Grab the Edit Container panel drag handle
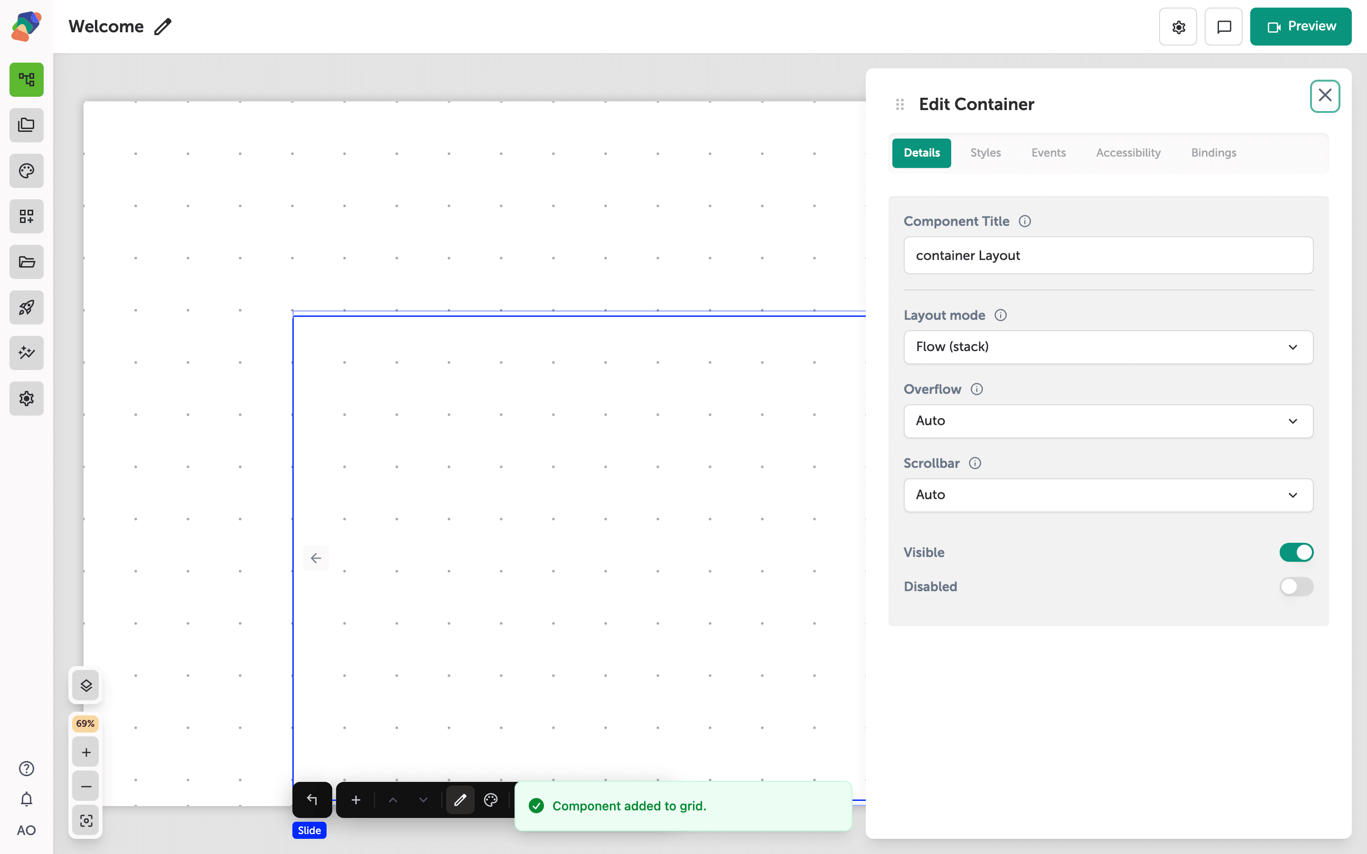The height and width of the screenshot is (854, 1367). pos(900,104)
